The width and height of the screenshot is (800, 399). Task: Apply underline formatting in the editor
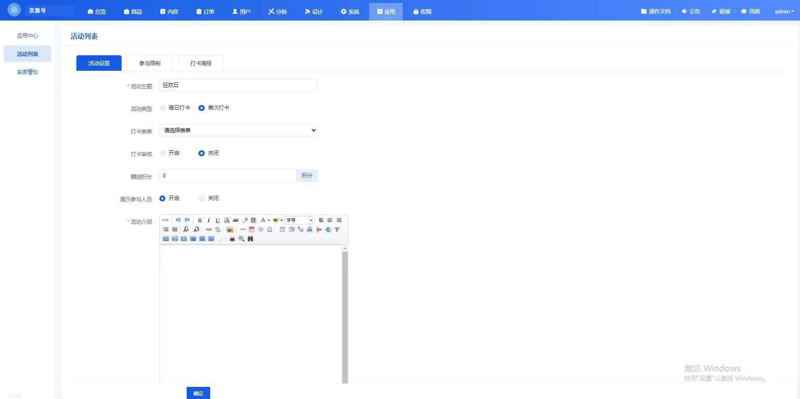217,220
